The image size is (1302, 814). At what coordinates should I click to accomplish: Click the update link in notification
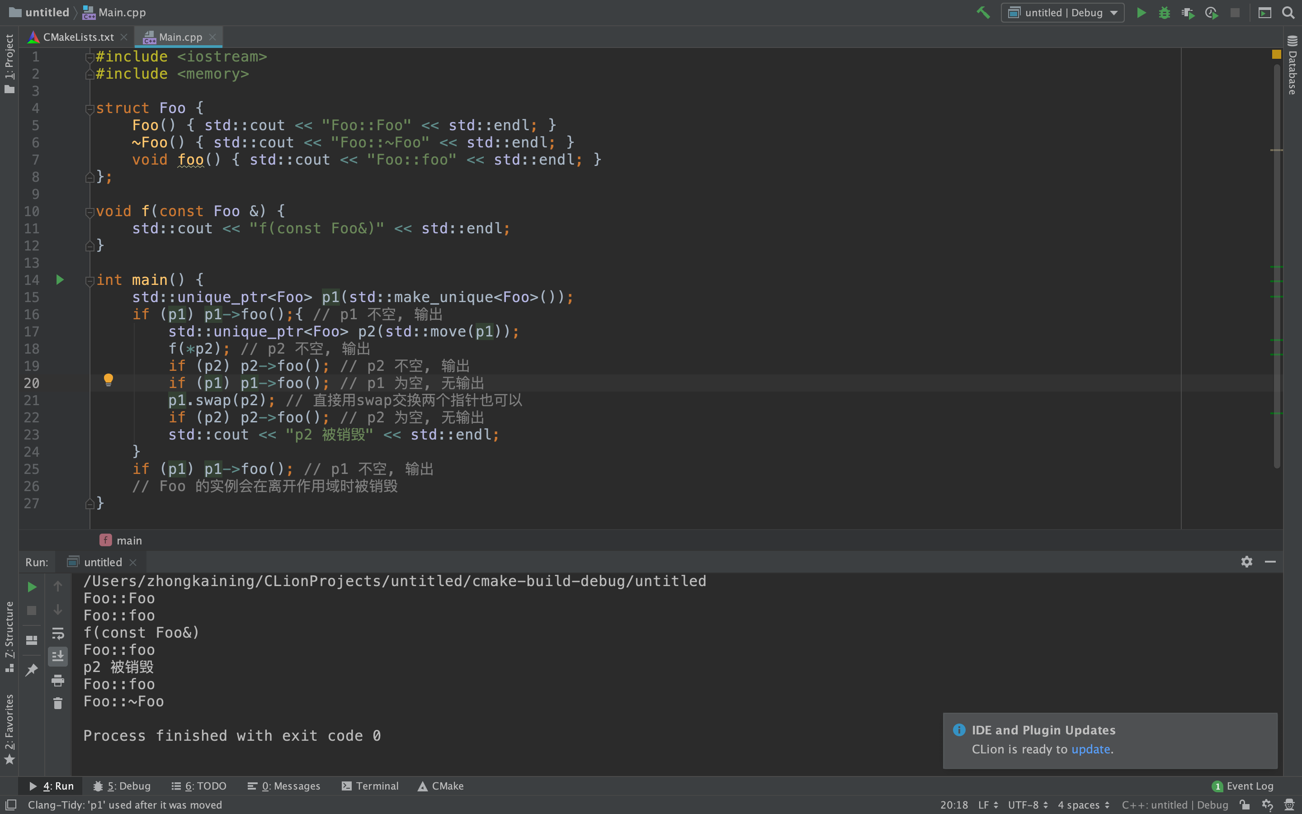[1090, 749]
